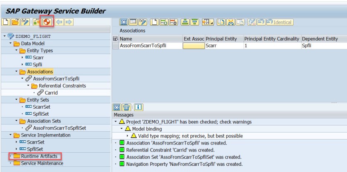Click the wand icon left of Undo arrows
The height and width of the screenshot is (172, 347).
[252, 22]
